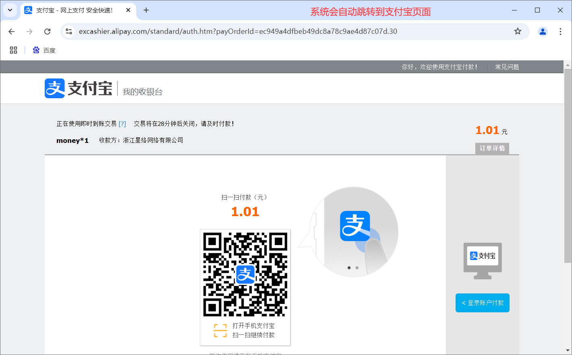Image resolution: width=572 pixels, height=355 pixels.
Task: Click the back navigation arrow
Action: tap(12, 31)
